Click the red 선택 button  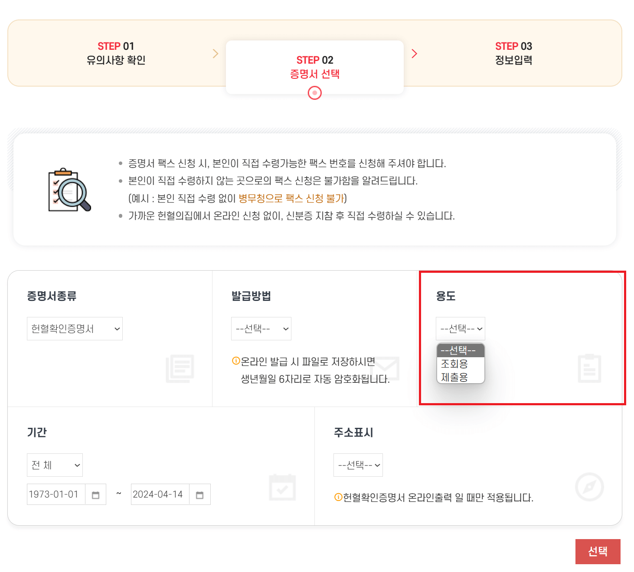click(598, 551)
